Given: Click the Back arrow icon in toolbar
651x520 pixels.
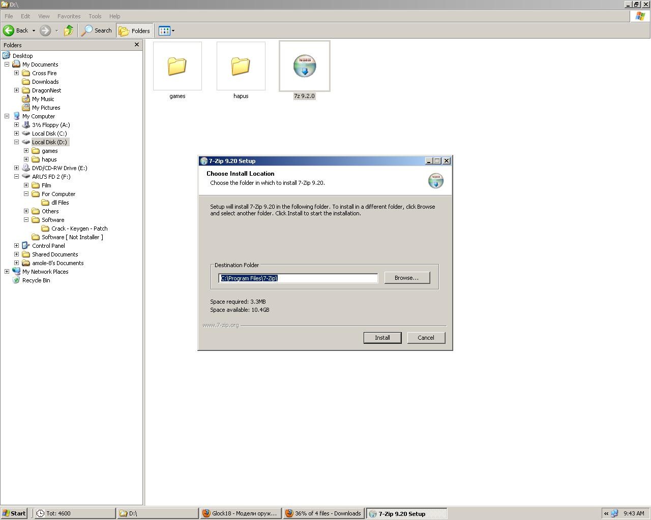Looking at the screenshot, I should [9, 30].
